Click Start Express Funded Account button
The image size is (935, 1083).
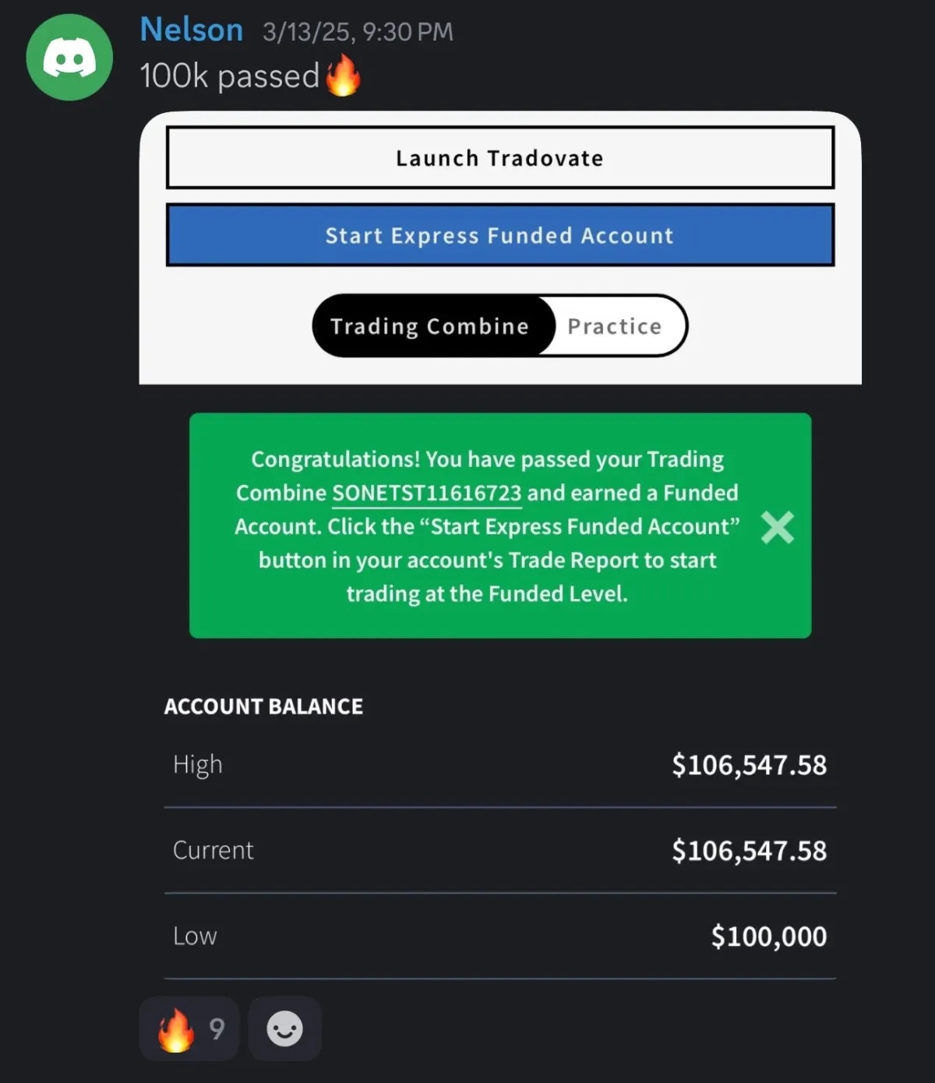pos(500,235)
